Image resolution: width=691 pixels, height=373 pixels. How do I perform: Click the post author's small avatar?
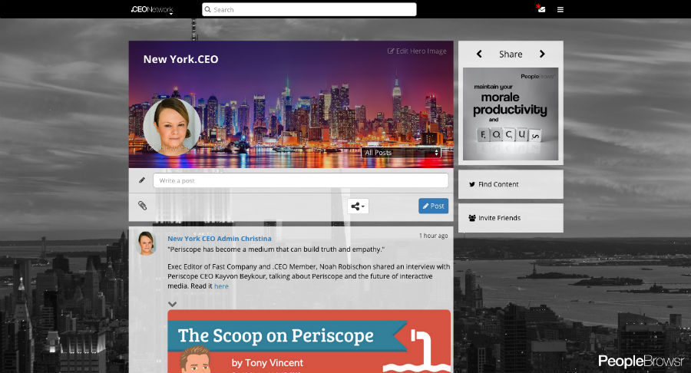tap(147, 243)
